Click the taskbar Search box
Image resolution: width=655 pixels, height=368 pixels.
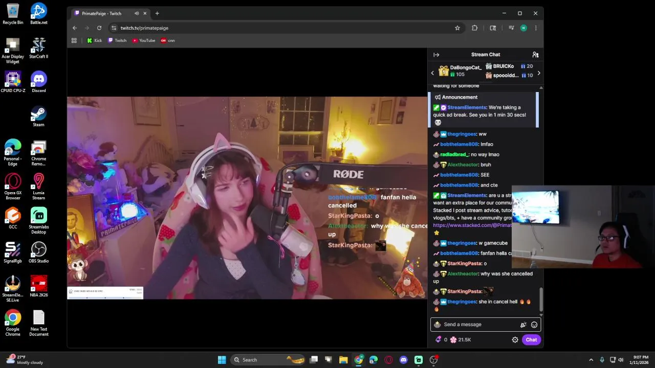click(x=268, y=360)
